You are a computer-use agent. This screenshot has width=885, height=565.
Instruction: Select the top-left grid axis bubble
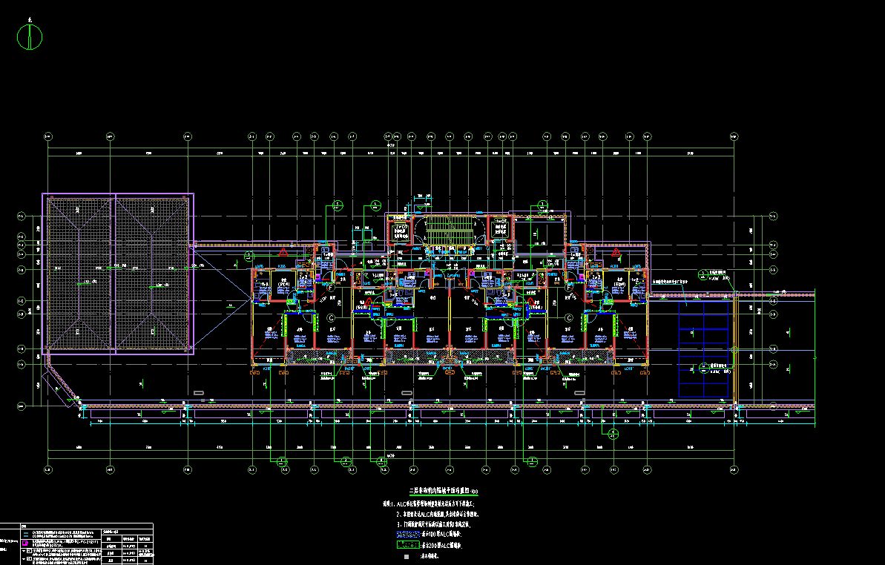(x=48, y=136)
